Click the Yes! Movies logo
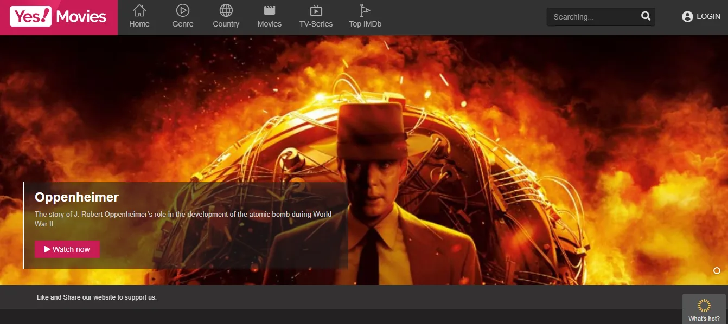The width and height of the screenshot is (728, 324). 59,17
